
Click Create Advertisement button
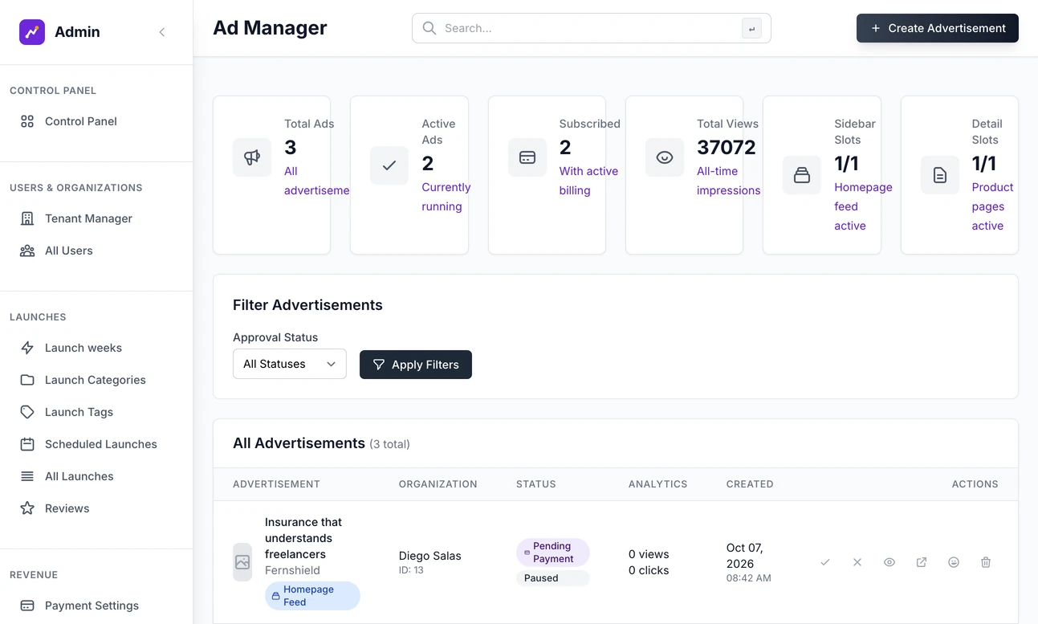pos(938,28)
